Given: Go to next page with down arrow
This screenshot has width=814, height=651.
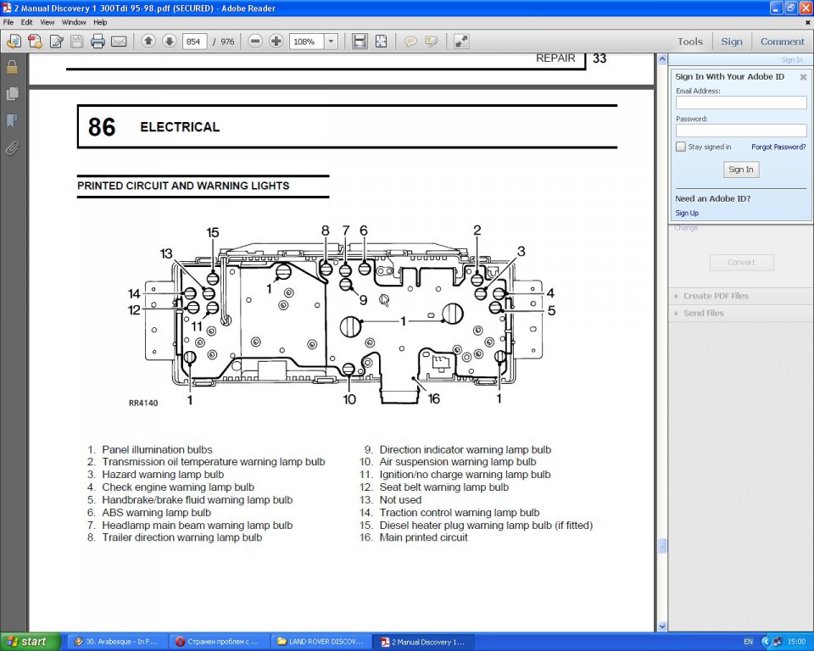Looking at the screenshot, I should [170, 41].
